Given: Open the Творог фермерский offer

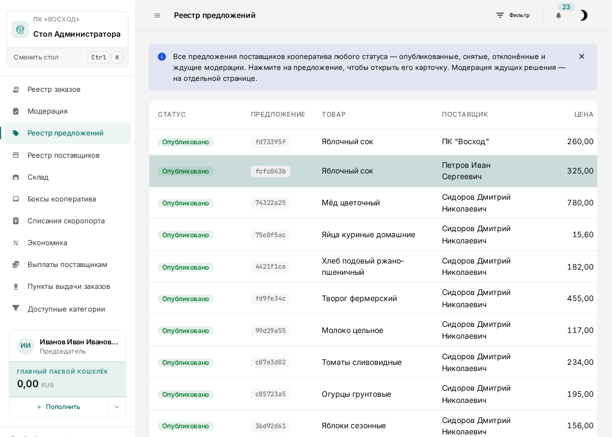Looking at the screenshot, I should (373, 298).
